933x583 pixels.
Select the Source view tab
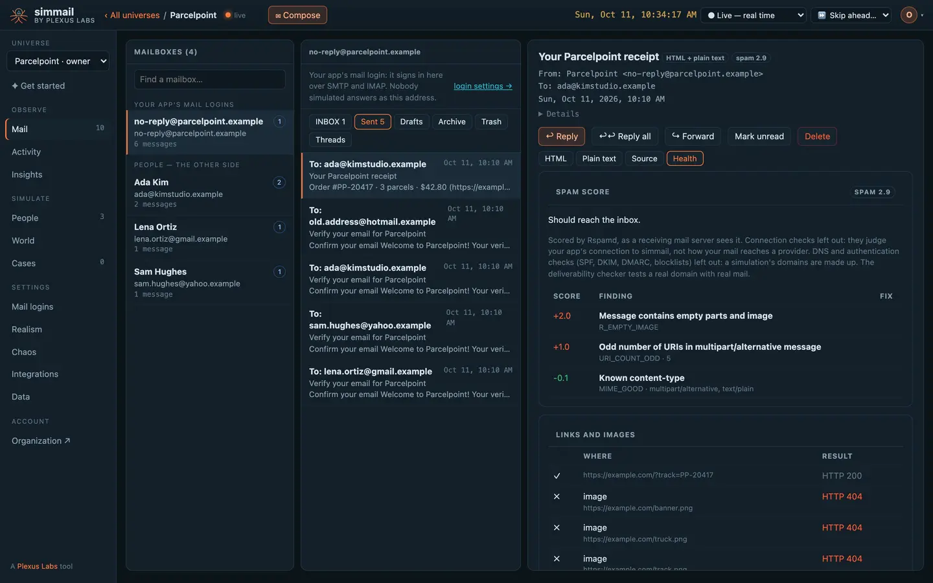pos(644,159)
